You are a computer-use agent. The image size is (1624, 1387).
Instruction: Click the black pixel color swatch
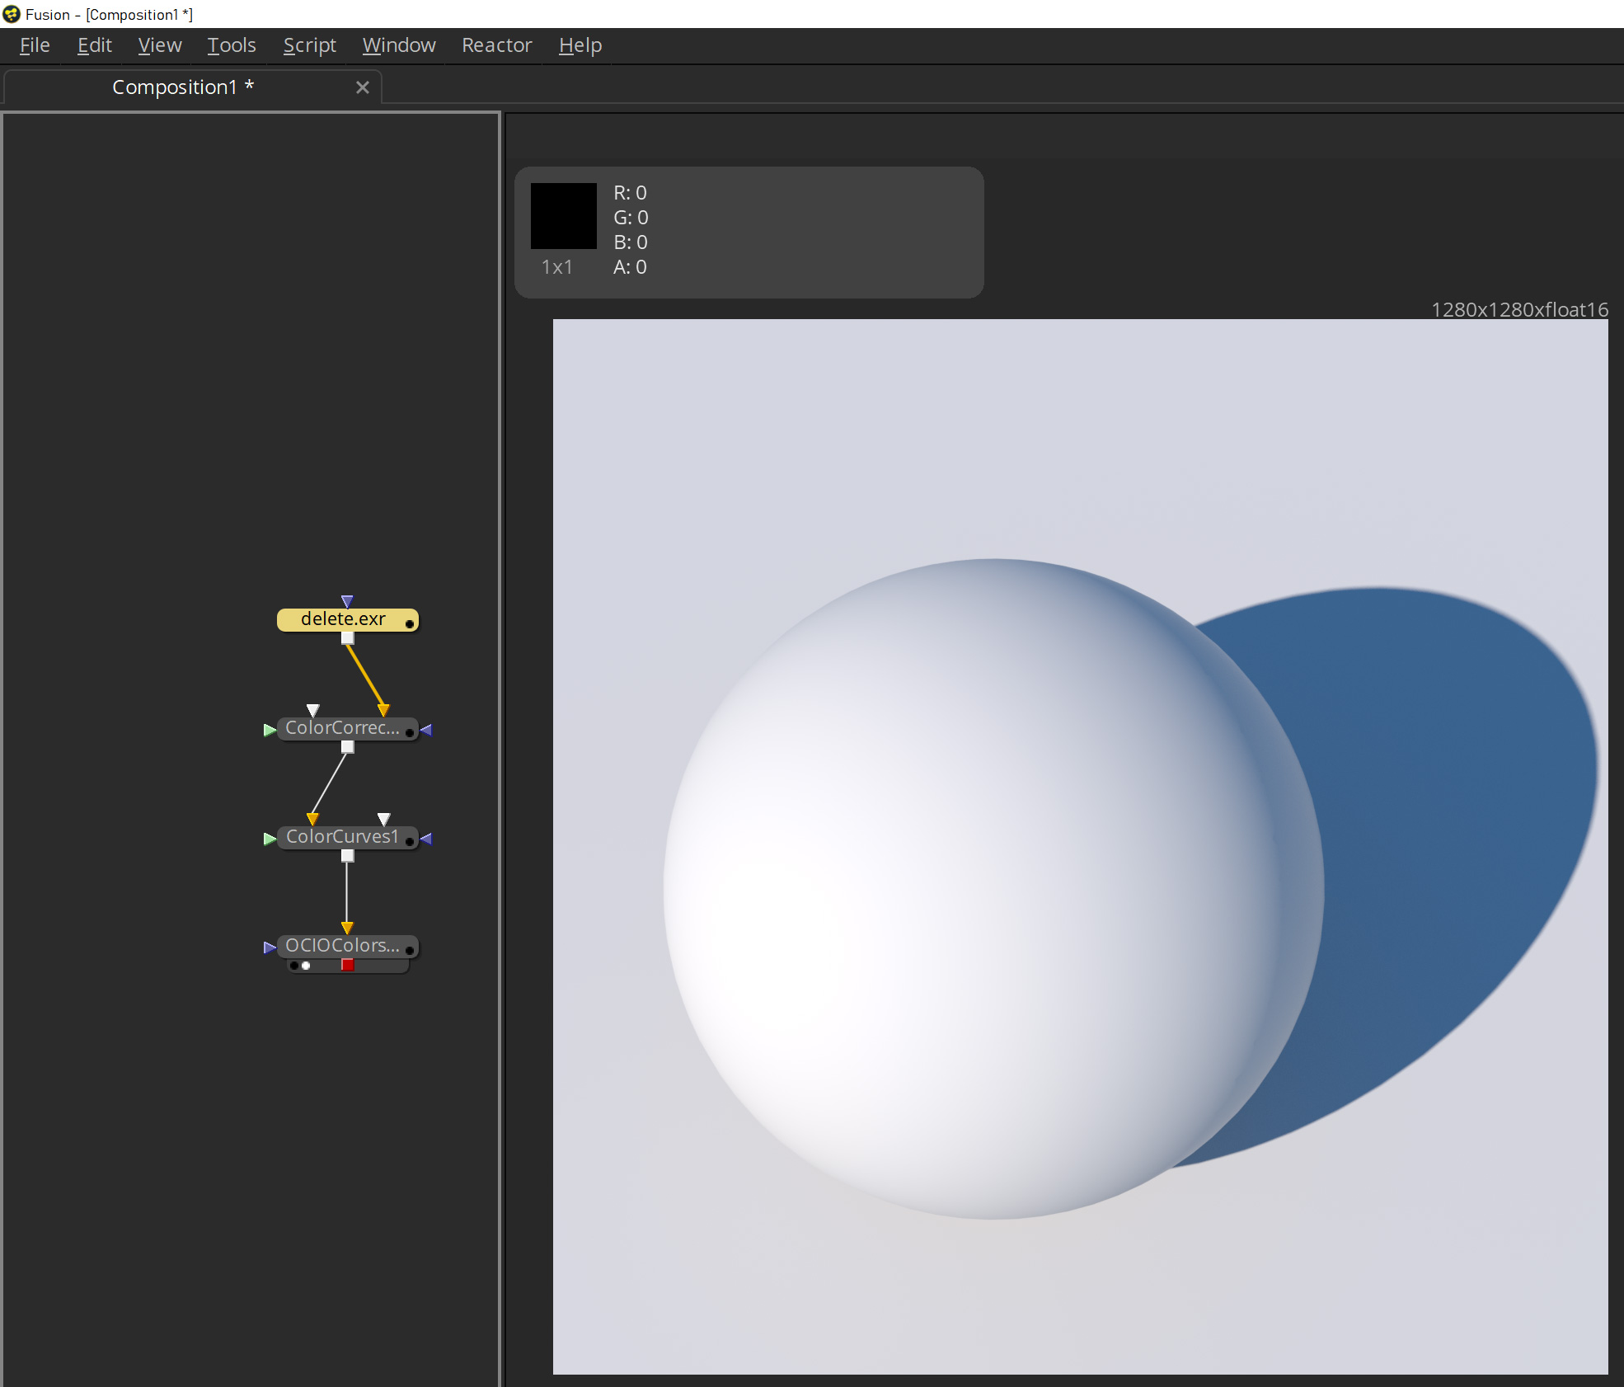pos(563,216)
